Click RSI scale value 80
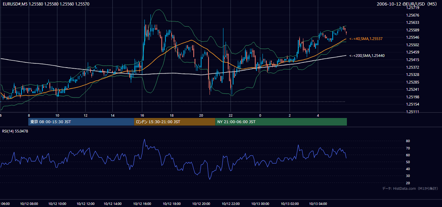Viewport: 442px width, 207px height. pyautogui.click(x=408, y=141)
